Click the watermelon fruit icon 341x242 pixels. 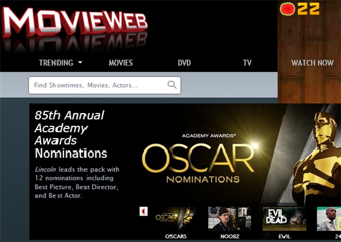(288, 9)
